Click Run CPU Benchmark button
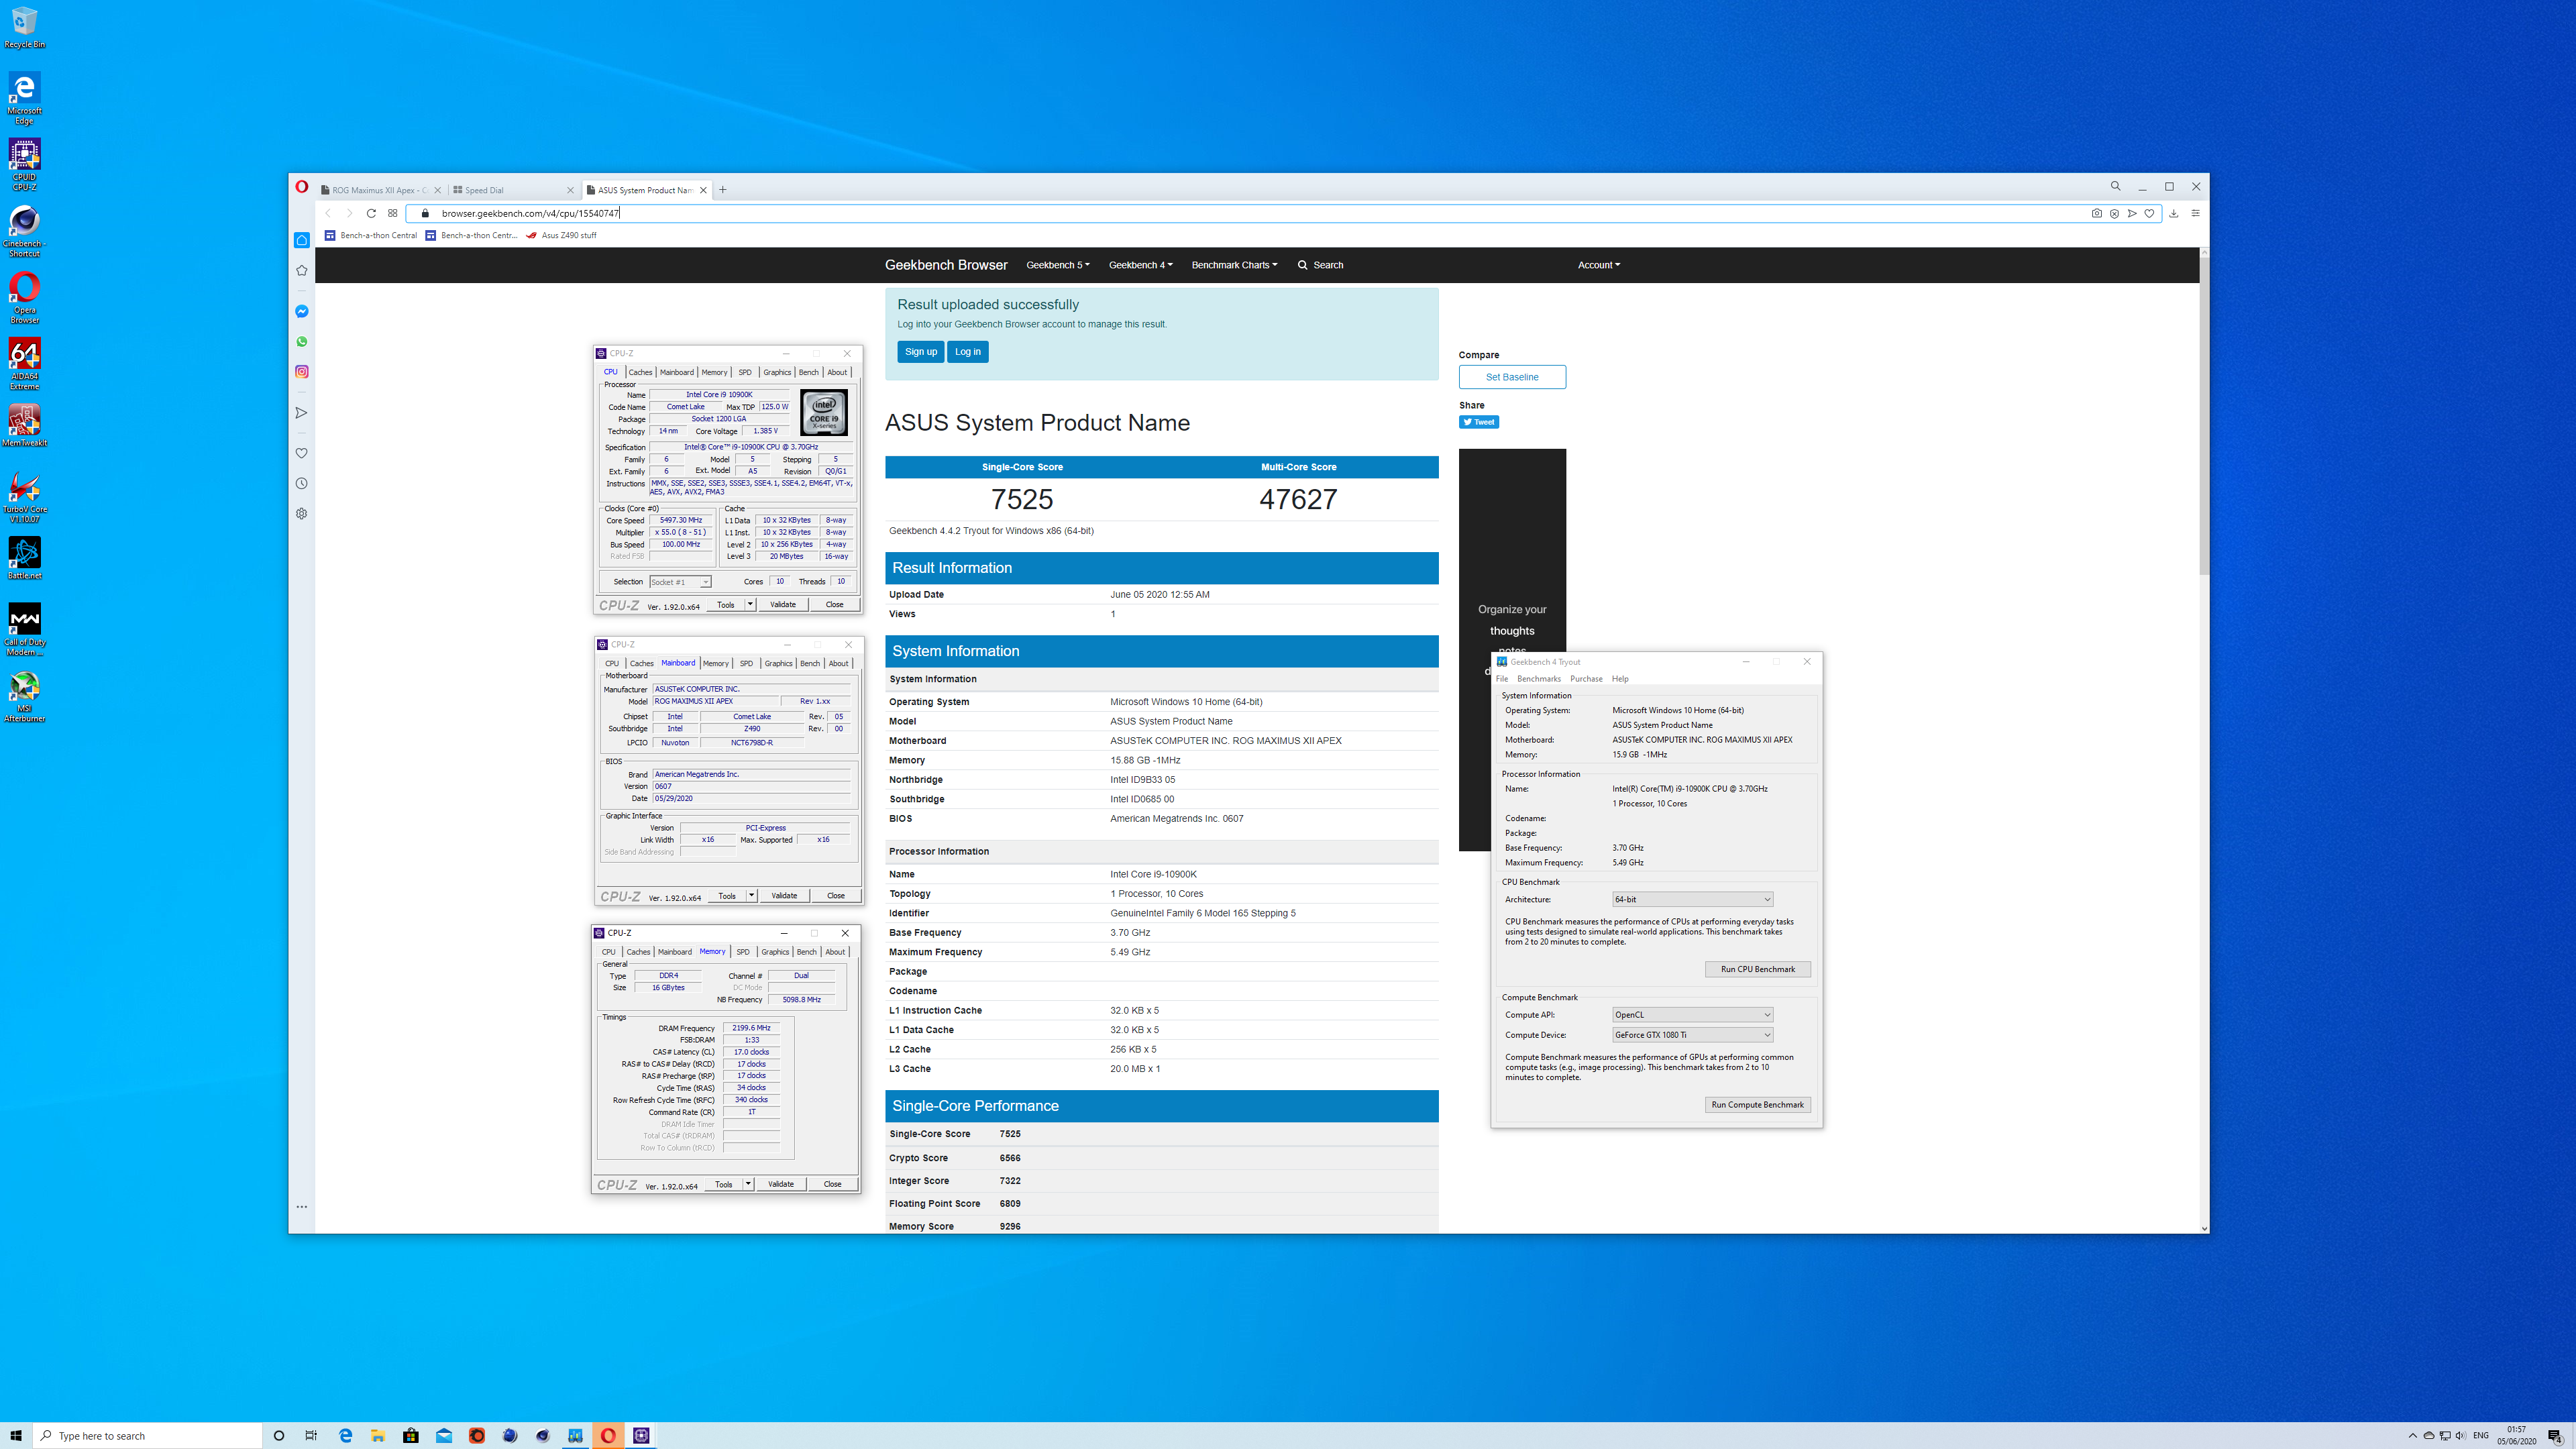The width and height of the screenshot is (2576, 1449). click(1757, 969)
